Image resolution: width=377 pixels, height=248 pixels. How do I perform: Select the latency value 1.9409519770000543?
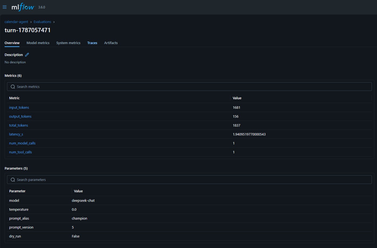249,134
